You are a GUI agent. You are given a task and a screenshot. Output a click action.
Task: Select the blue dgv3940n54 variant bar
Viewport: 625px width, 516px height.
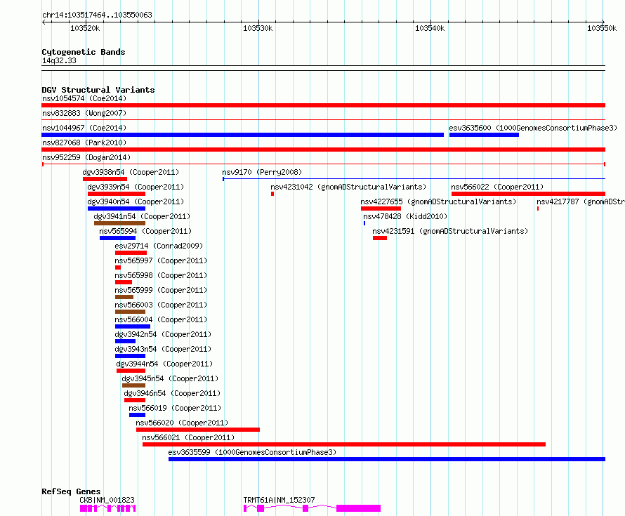coord(117,209)
